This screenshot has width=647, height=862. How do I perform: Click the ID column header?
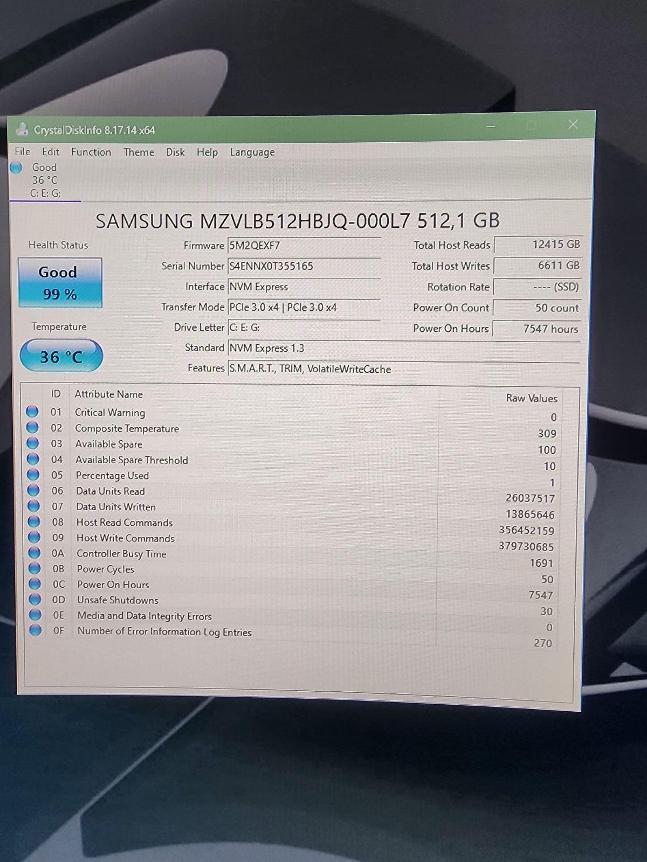click(56, 394)
